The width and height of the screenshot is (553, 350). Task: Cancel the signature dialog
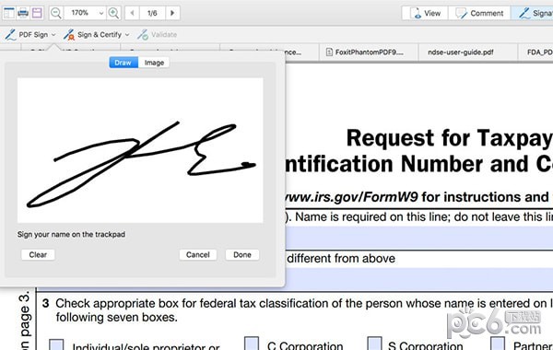coord(198,254)
